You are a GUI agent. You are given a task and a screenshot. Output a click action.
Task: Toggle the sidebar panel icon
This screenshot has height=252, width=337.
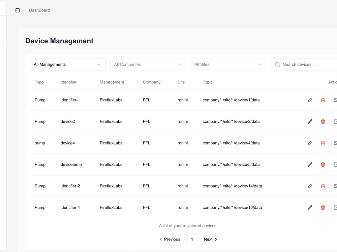coord(18,10)
